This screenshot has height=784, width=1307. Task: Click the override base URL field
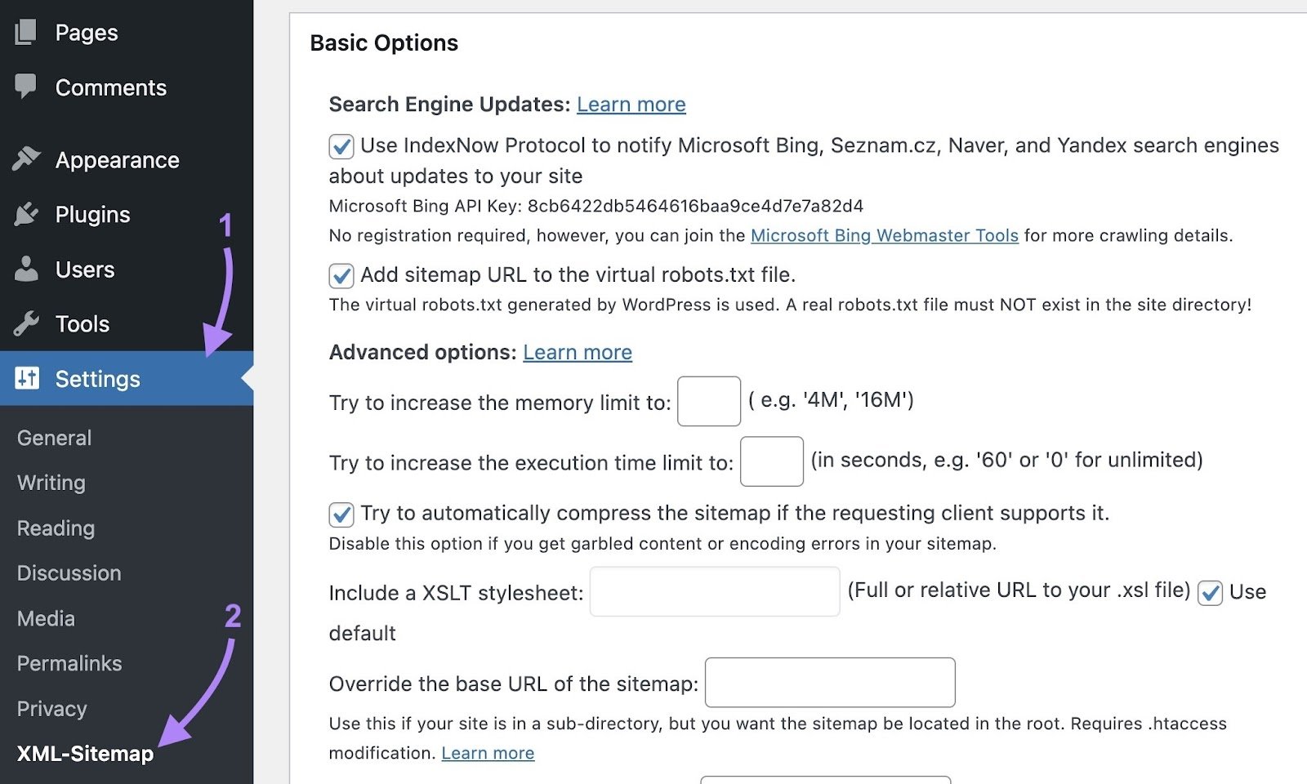pyautogui.click(x=829, y=683)
